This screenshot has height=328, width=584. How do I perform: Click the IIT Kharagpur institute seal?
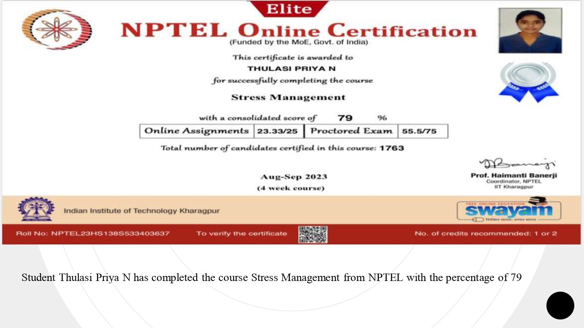pos(36,209)
